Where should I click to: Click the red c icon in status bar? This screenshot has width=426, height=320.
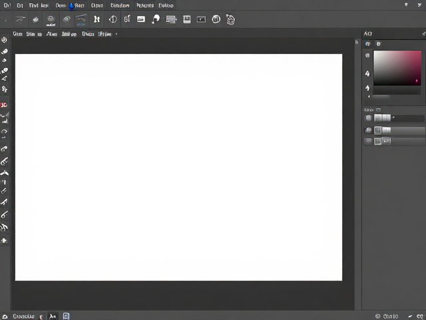coord(41,317)
